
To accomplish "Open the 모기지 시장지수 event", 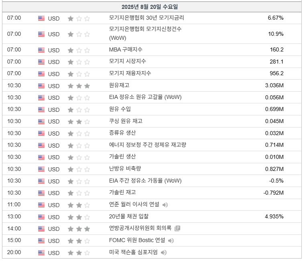I will tap(128, 61).
